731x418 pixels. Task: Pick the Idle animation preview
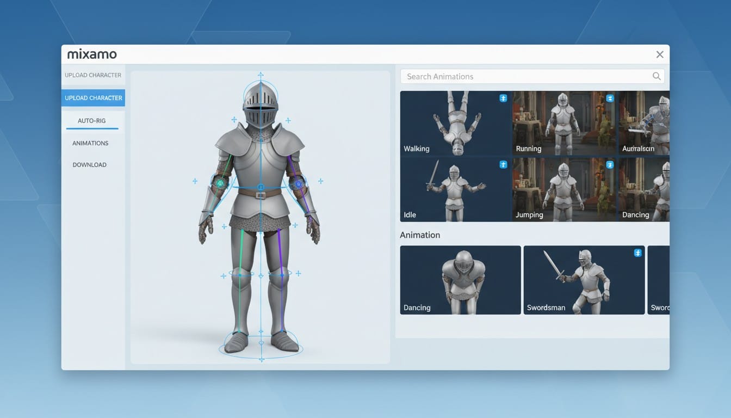[455, 189]
